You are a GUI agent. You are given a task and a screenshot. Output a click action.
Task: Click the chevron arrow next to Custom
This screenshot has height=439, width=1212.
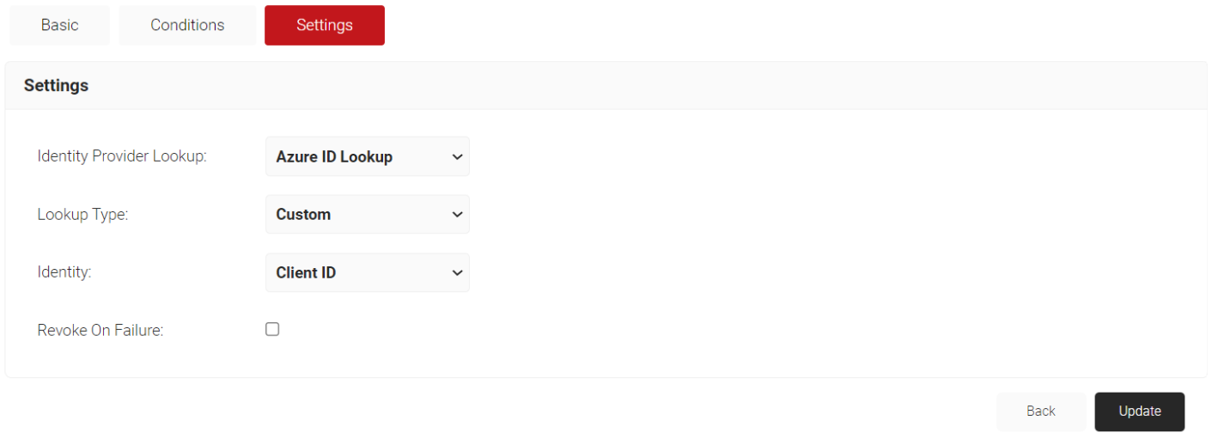[x=457, y=215]
